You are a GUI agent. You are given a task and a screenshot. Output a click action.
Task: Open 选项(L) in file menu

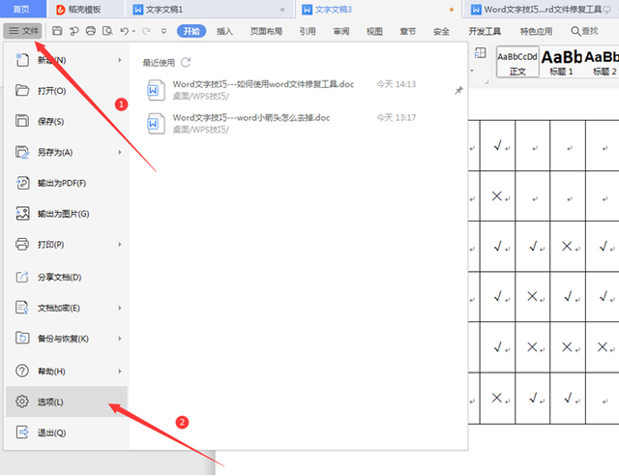pos(67,402)
